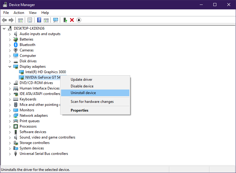The image size is (236, 173).
Task: Select the Disk drives label
Action: click(x=28, y=61)
